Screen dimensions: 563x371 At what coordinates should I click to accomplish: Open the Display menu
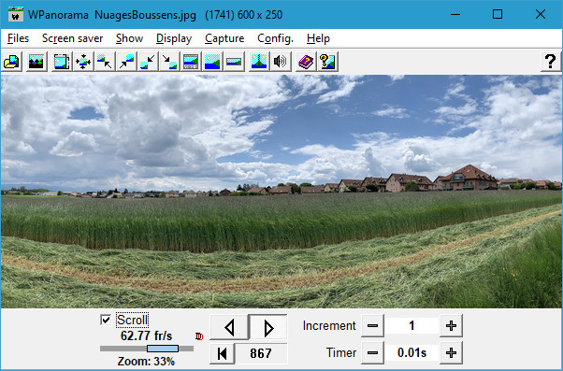click(x=174, y=38)
